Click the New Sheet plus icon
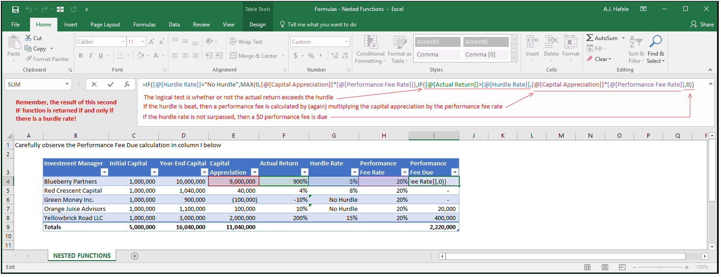This screenshot has width=721, height=277. (x=135, y=256)
